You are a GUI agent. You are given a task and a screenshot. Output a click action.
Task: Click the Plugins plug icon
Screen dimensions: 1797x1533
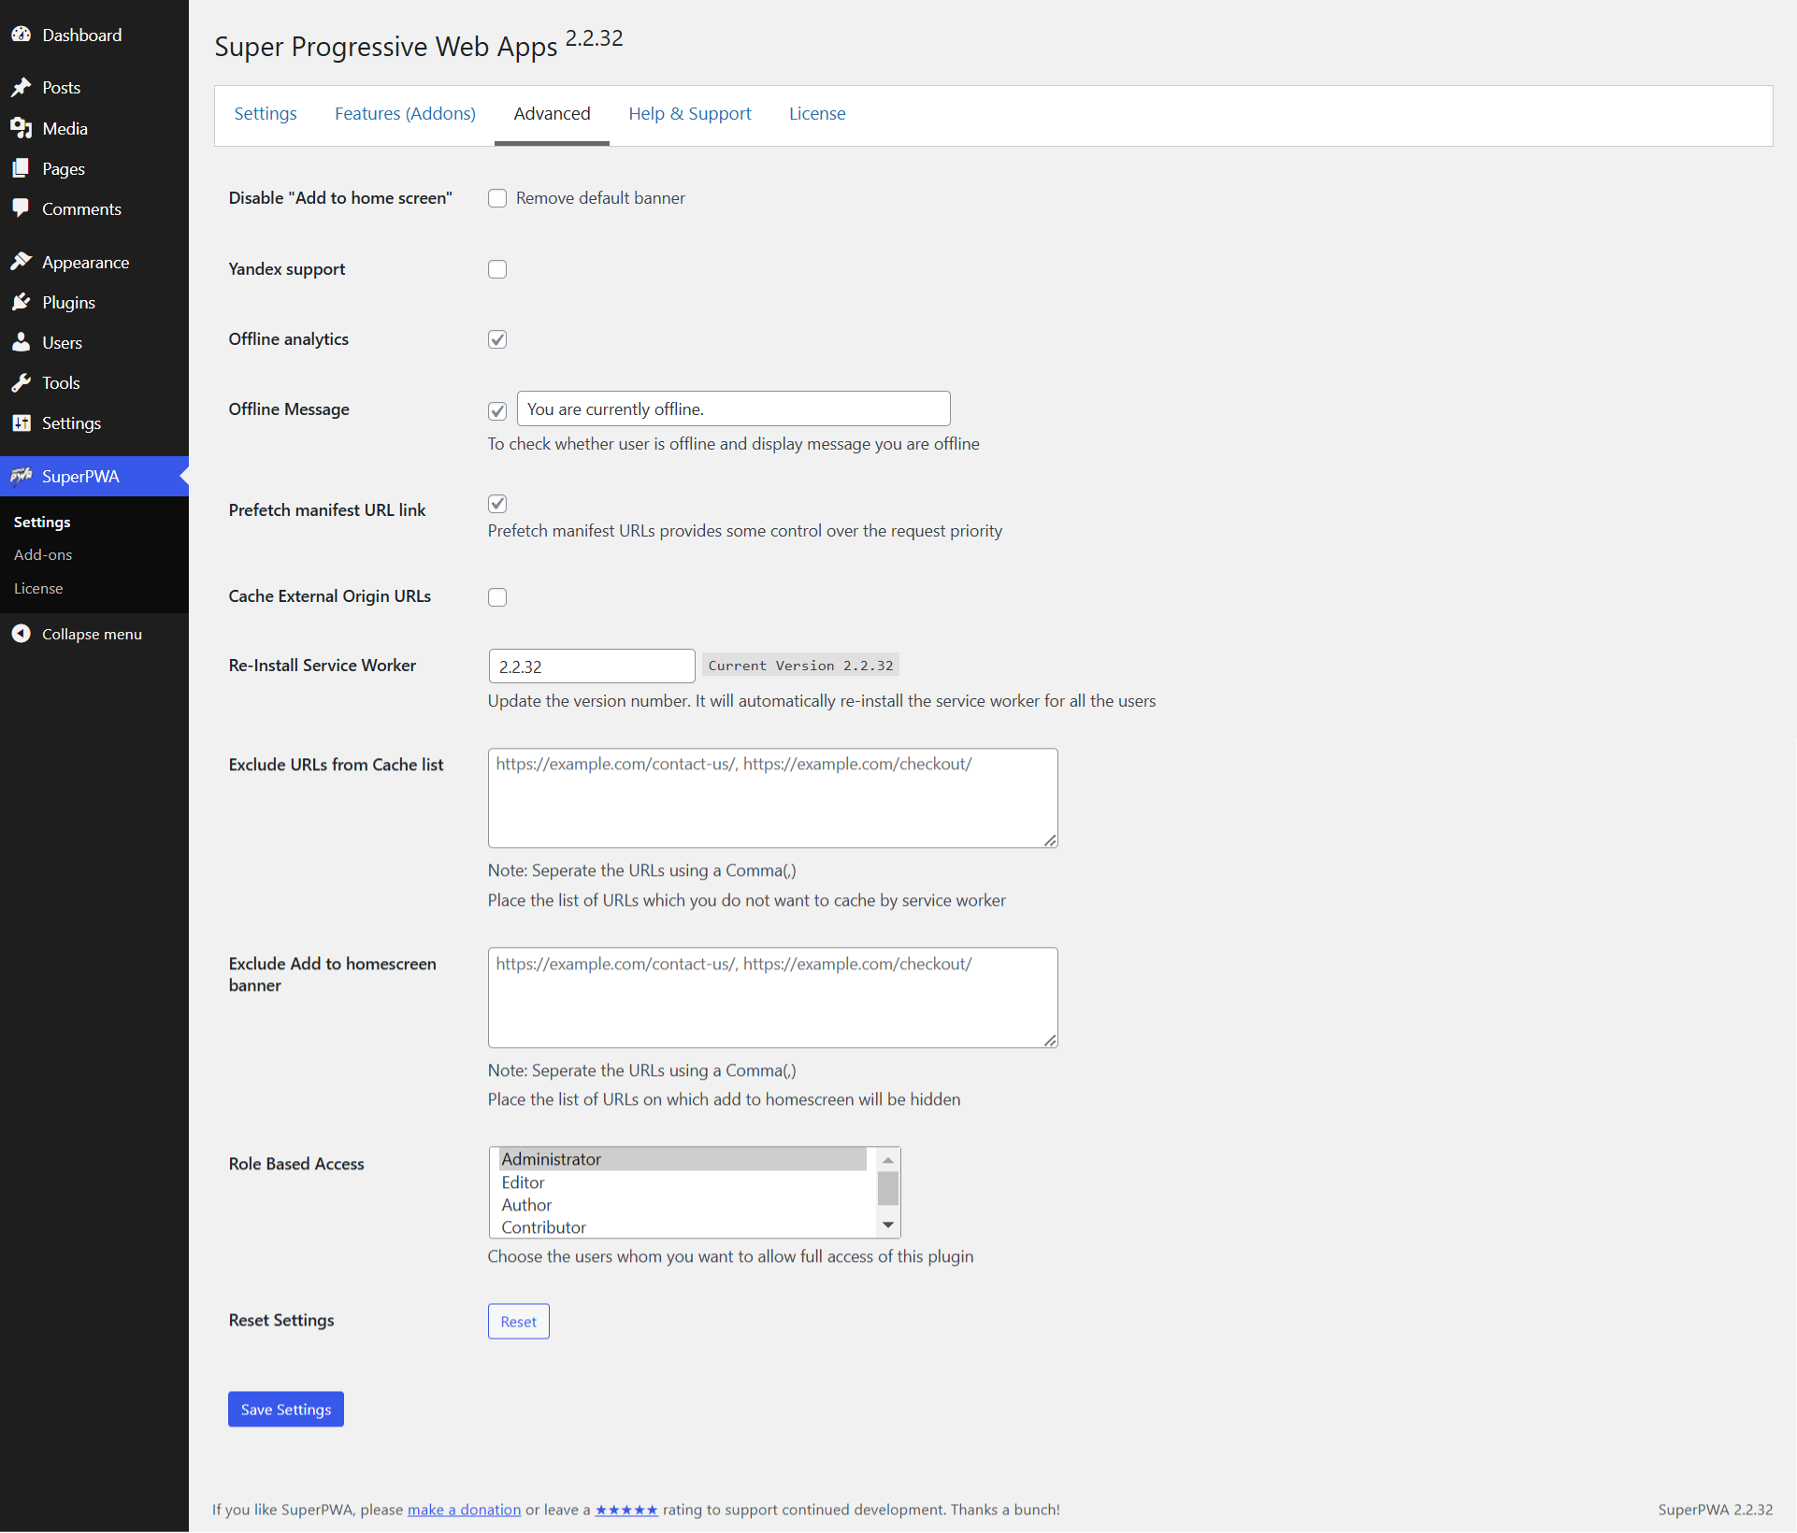tap(22, 302)
